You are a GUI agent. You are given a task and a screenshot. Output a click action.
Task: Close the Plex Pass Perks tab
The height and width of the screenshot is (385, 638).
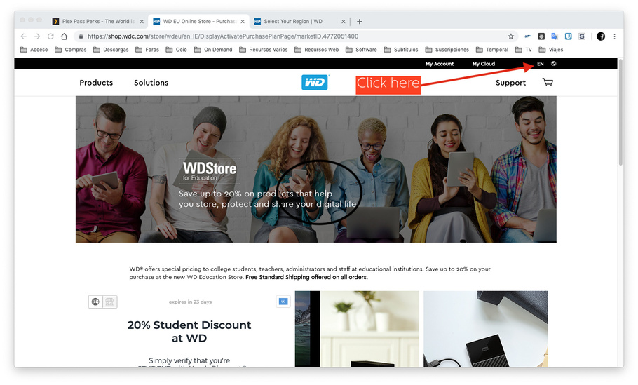coord(142,22)
